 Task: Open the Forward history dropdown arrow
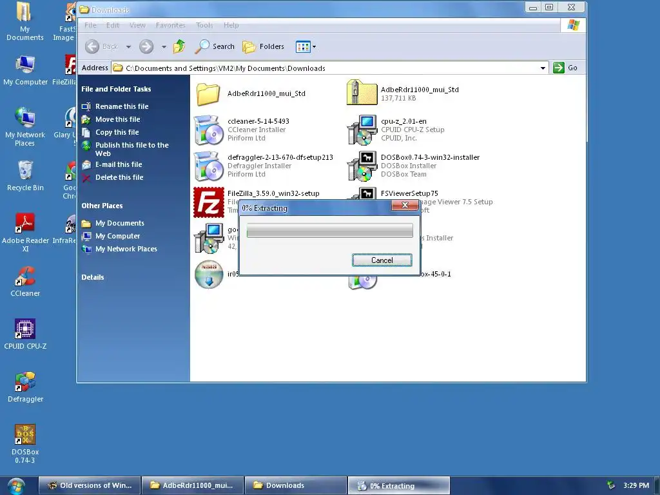coord(164,46)
